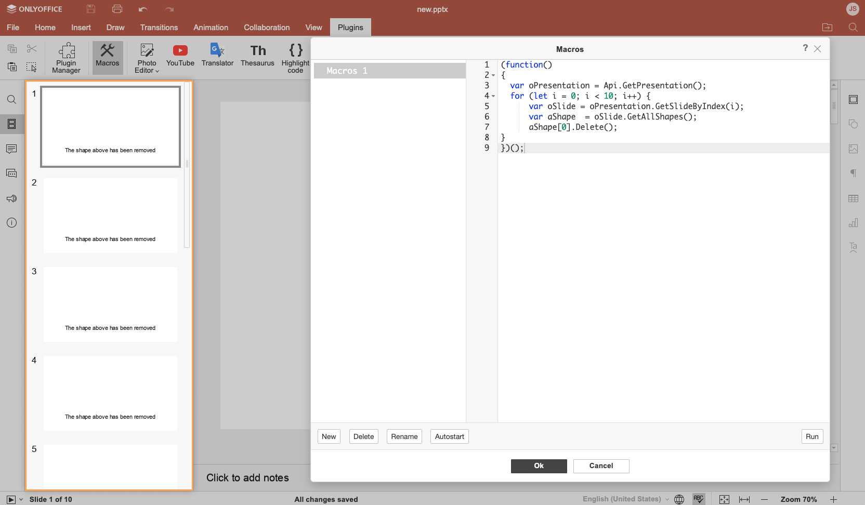Screen dimensions: 865x505
Task: Click the Macros plugin icon
Action: [108, 58]
